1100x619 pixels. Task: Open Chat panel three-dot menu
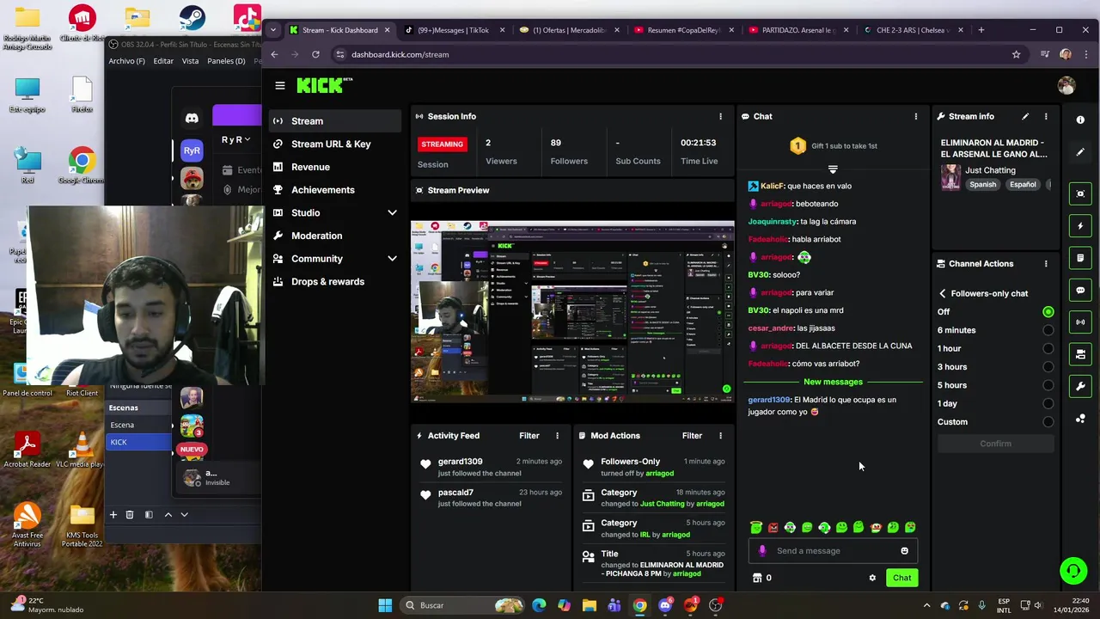click(x=915, y=116)
